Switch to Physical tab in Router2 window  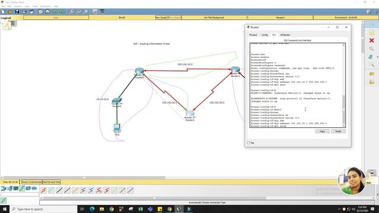[253, 35]
